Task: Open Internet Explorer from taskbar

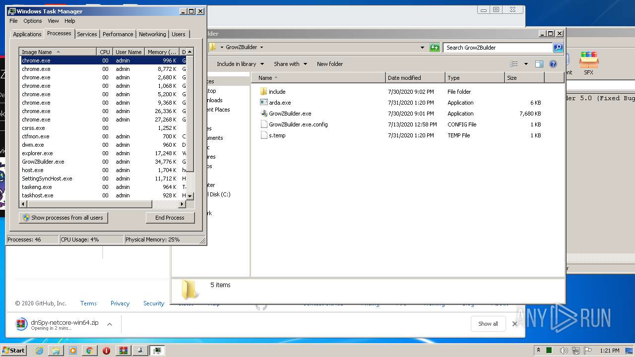Action: (x=40, y=351)
